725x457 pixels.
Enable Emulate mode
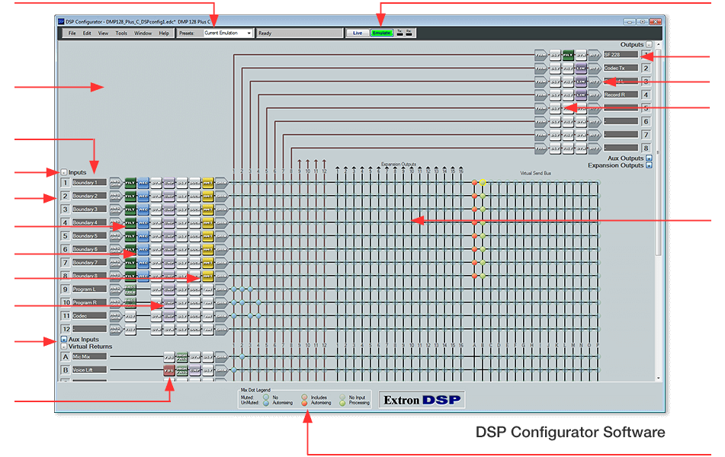[381, 34]
